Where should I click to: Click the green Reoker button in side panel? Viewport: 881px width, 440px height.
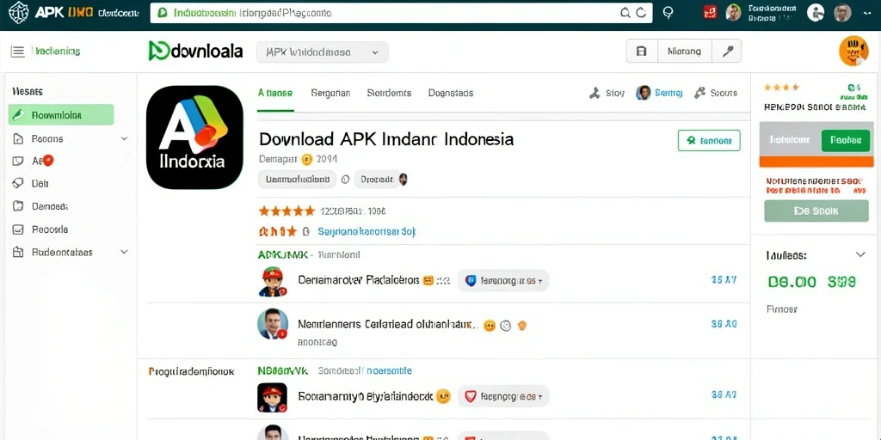coord(845,140)
